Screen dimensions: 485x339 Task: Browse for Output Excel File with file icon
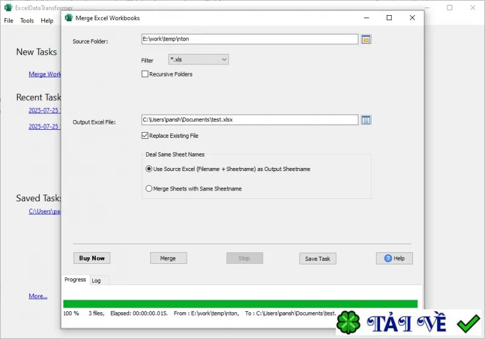(366, 120)
